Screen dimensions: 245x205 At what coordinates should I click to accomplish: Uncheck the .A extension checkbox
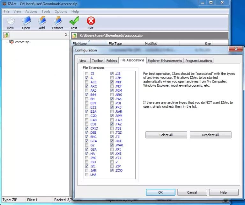(x=86, y=78)
